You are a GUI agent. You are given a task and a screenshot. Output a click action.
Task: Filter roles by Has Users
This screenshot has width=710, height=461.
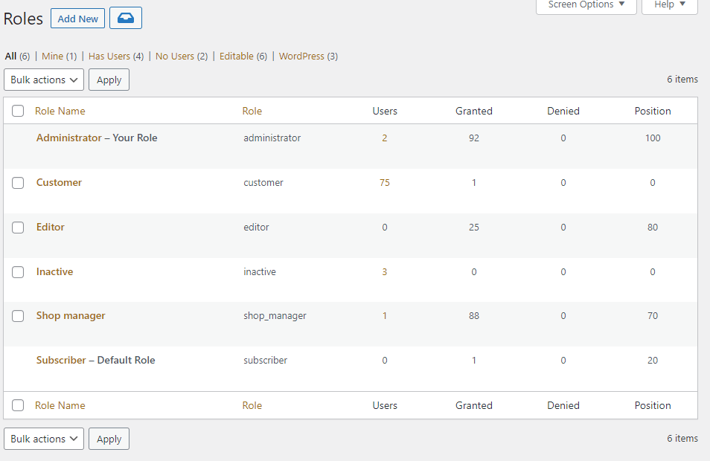click(x=109, y=57)
